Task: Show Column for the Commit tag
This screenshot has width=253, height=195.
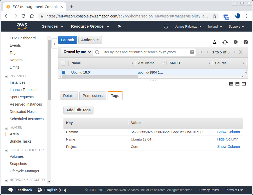Action: click(x=228, y=132)
